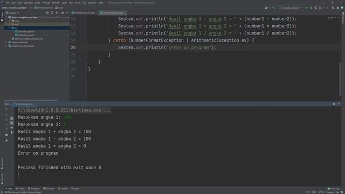Open Search Everywhere magnifier icon
This screenshot has width=345, height=194.
tap(333, 8)
